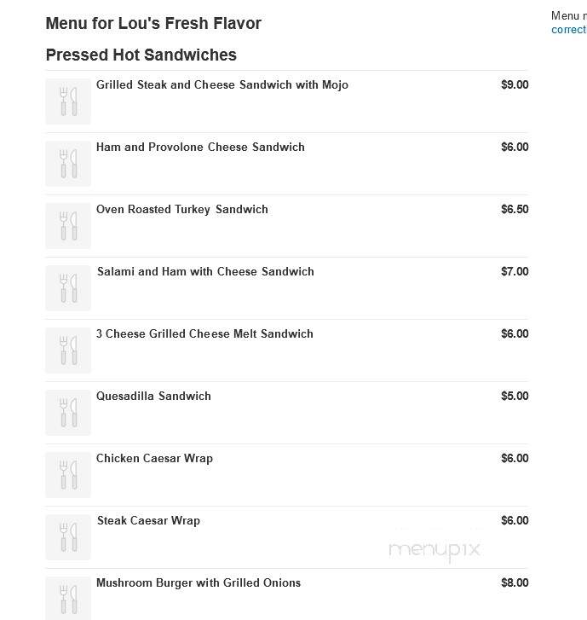Click the fork-knife icon for Ham and Provolone
The height and width of the screenshot is (620, 587).
pyautogui.click(x=68, y=163)
